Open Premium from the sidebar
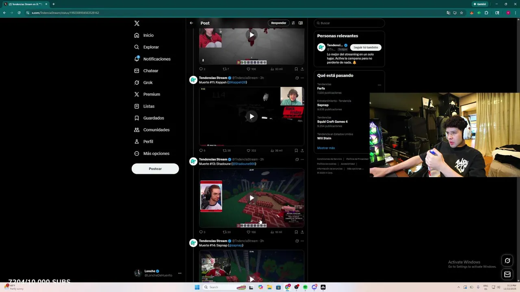The image size is (520, 292). coord(147,94)
